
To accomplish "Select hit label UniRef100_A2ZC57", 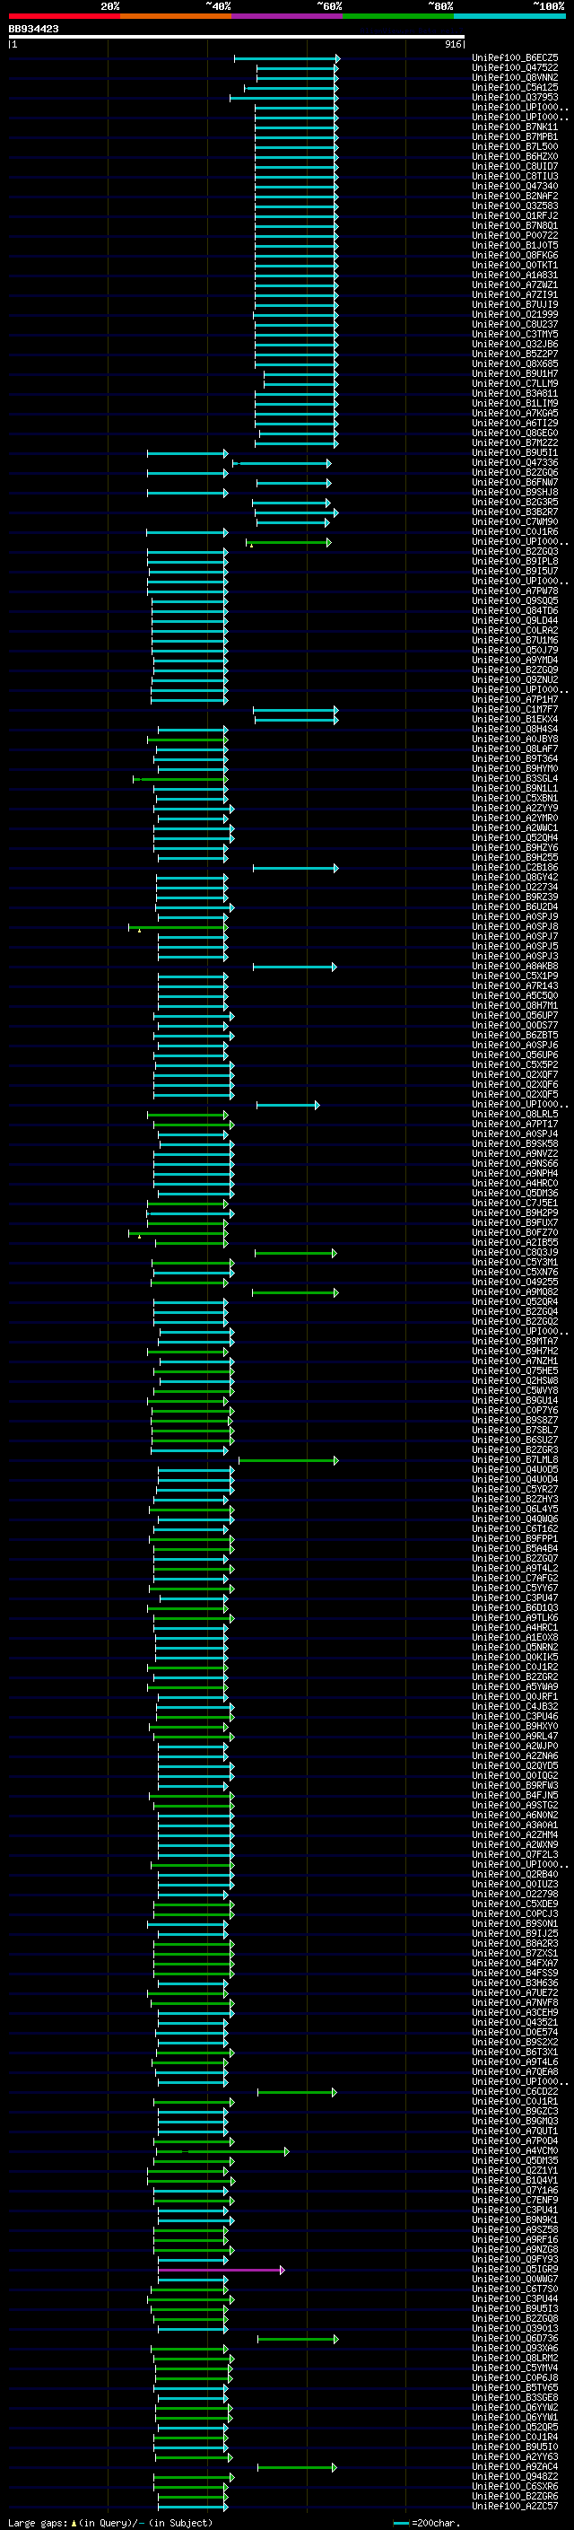I will click(x=515, y=2506).
